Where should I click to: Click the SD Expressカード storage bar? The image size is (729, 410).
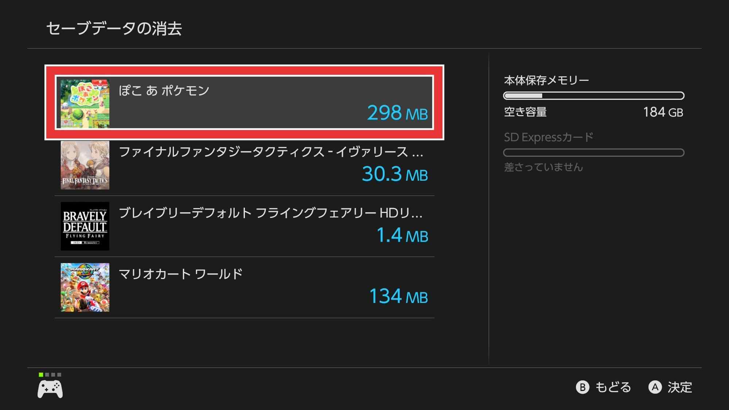(x=593, y=153)
